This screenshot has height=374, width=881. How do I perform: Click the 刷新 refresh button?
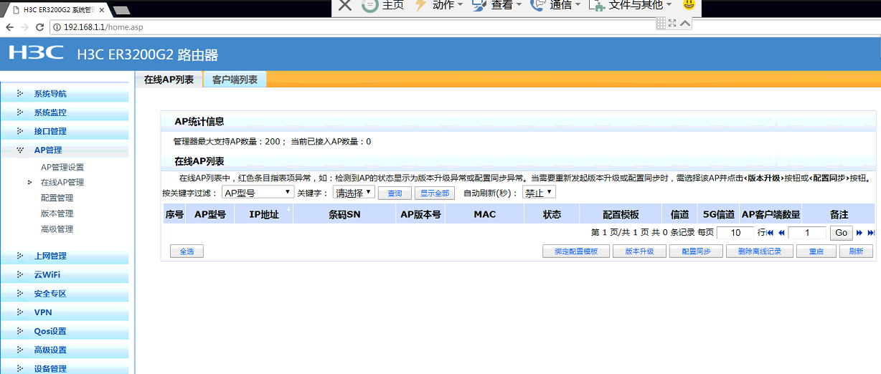click(x=856, y=251)
